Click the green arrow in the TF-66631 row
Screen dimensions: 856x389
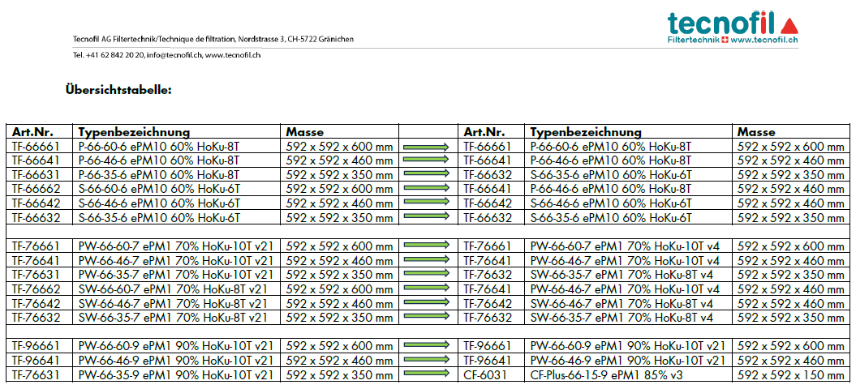tap(427, 174)
